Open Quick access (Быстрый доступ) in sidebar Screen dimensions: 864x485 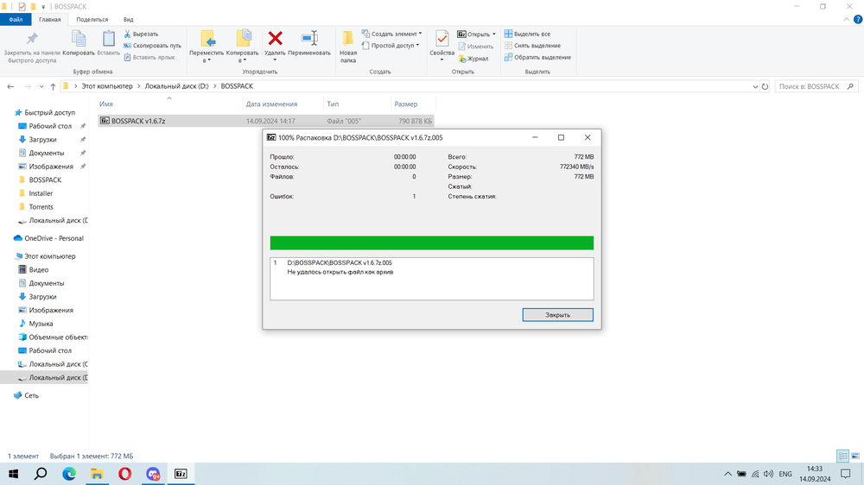pos(49,112)
